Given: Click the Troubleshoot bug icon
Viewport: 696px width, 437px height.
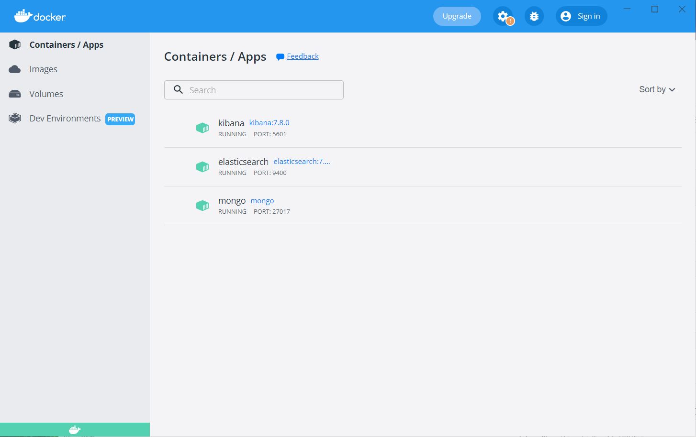Looking at the screenshot, I should click(x=534, y=16).
